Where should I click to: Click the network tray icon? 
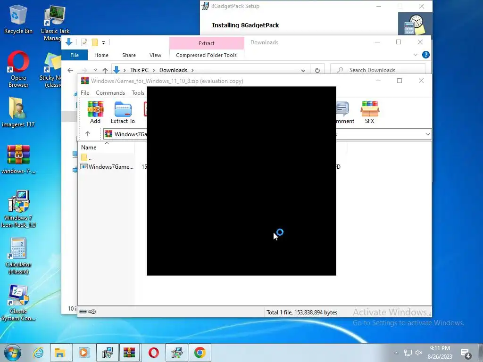tap(408, 353)
